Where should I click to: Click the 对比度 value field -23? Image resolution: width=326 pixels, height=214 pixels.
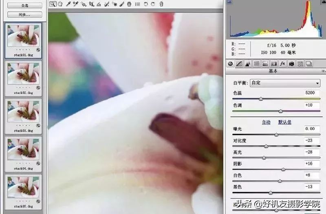coord(312,140)
